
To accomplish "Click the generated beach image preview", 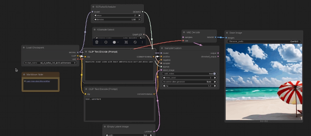I will click(264, 81).
